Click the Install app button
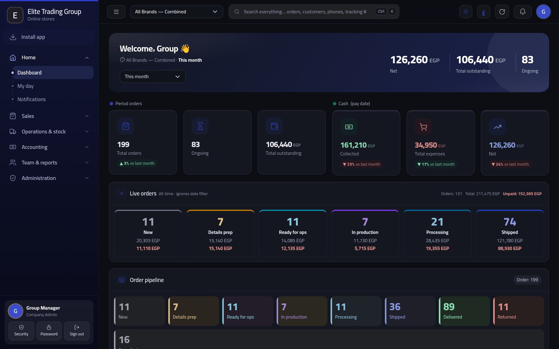The width and height of the screenshot is (559, 349). (49, 37)
